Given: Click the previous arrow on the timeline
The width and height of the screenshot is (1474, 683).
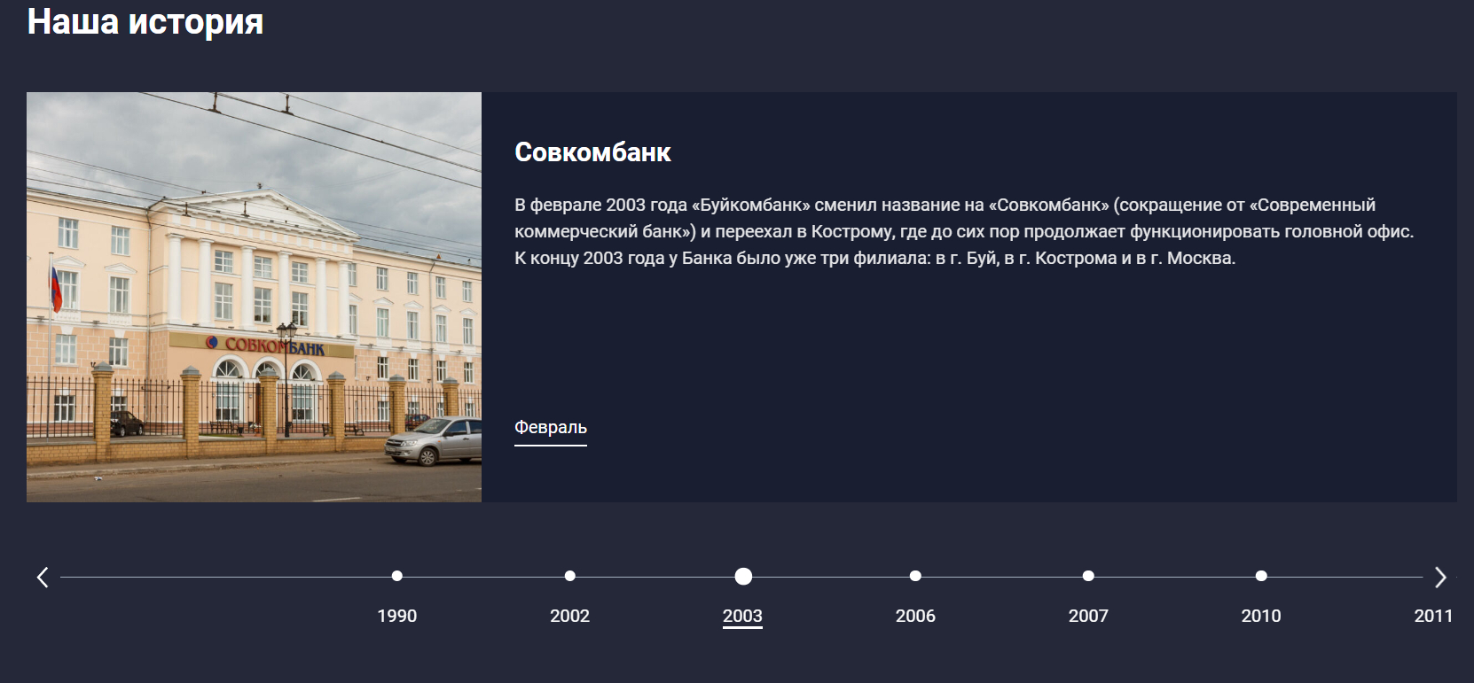Looking at the screenshot, I should (x=43, y=578).
